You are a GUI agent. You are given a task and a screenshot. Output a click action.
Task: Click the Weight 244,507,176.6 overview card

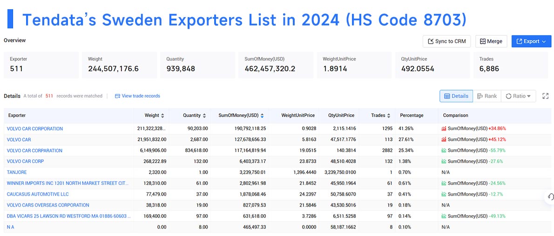click(x=120, y=65)
